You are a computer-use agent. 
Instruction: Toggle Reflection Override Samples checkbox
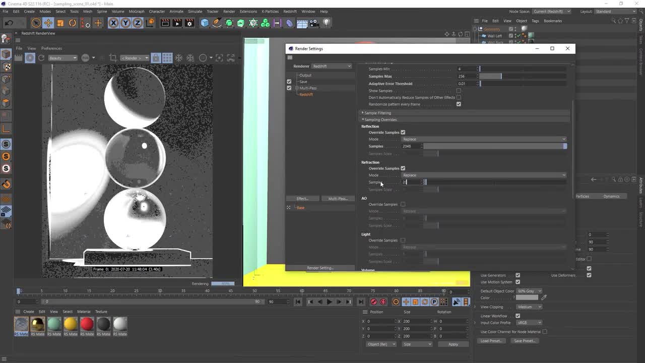pyautogui.click(x=403, y=133)
